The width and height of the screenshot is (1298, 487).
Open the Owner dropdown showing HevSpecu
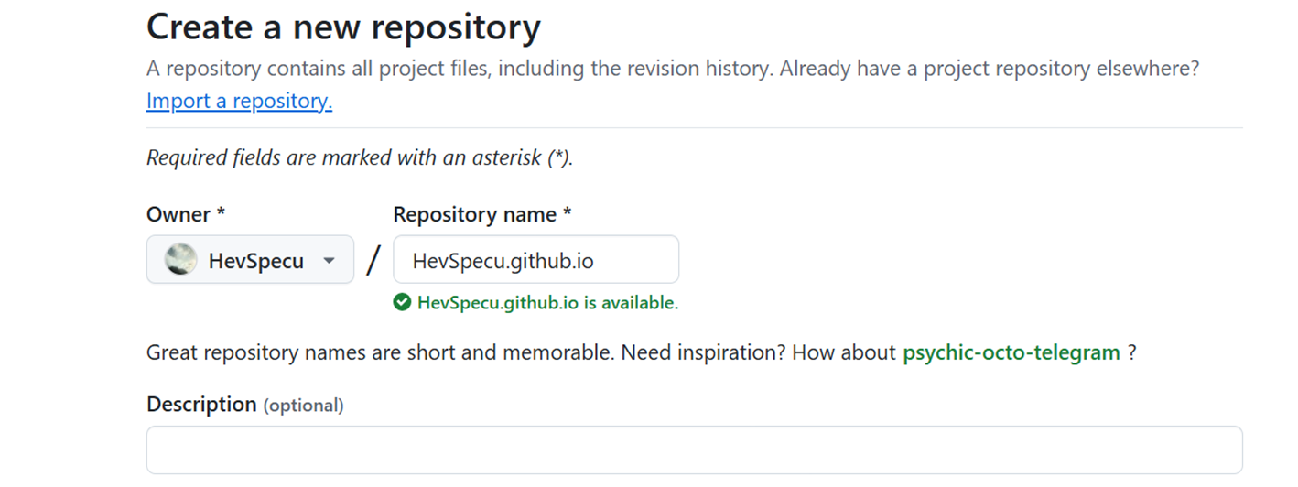[x=250, y=260]
